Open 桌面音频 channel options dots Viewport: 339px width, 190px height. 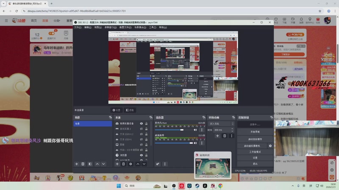[x=202, y=143]
